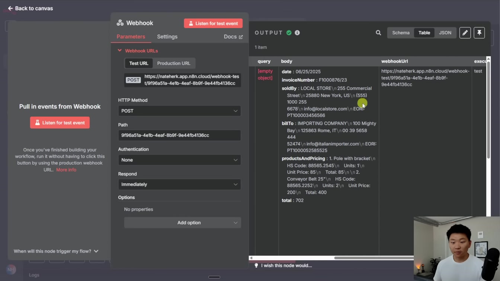Click horizontal scrollbar left arrow
Screen dimensions: 500x281
(251, 258)
